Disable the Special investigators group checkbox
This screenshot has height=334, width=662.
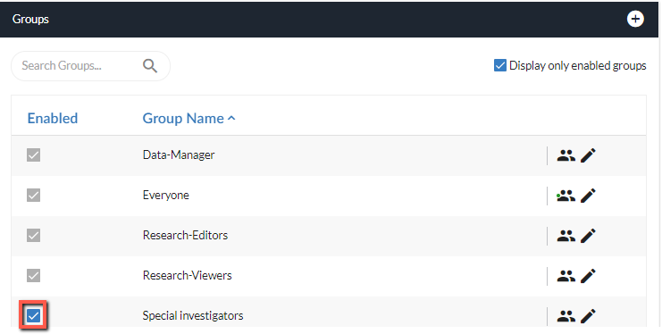pos(33,315)
